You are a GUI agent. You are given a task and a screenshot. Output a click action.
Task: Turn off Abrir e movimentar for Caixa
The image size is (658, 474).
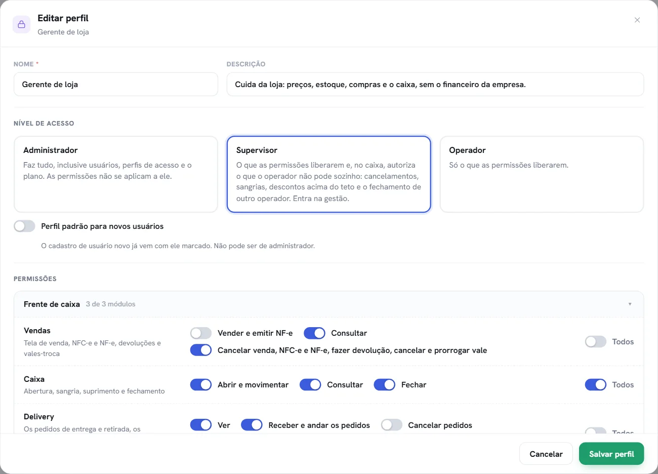coord(201,385)
